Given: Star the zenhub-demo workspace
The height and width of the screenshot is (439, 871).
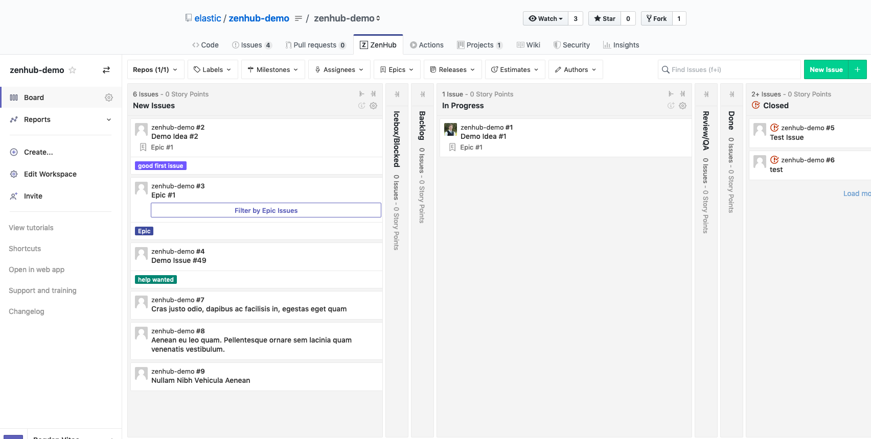Looking at the screenshot, I should (x=73, y=70).
